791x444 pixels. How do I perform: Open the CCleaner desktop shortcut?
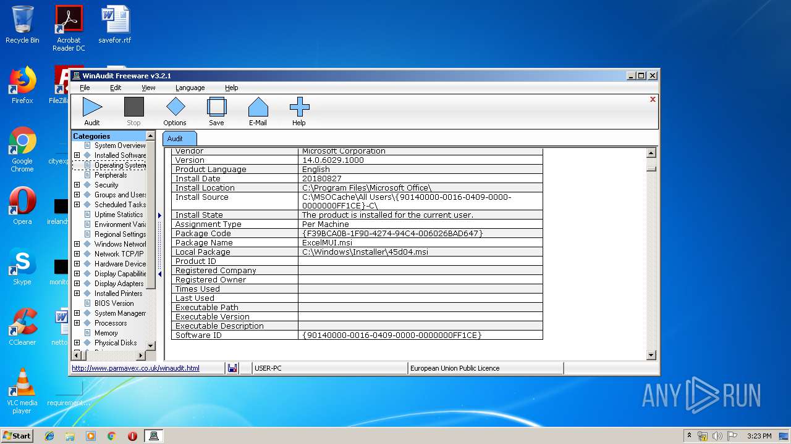click(22, 327)
